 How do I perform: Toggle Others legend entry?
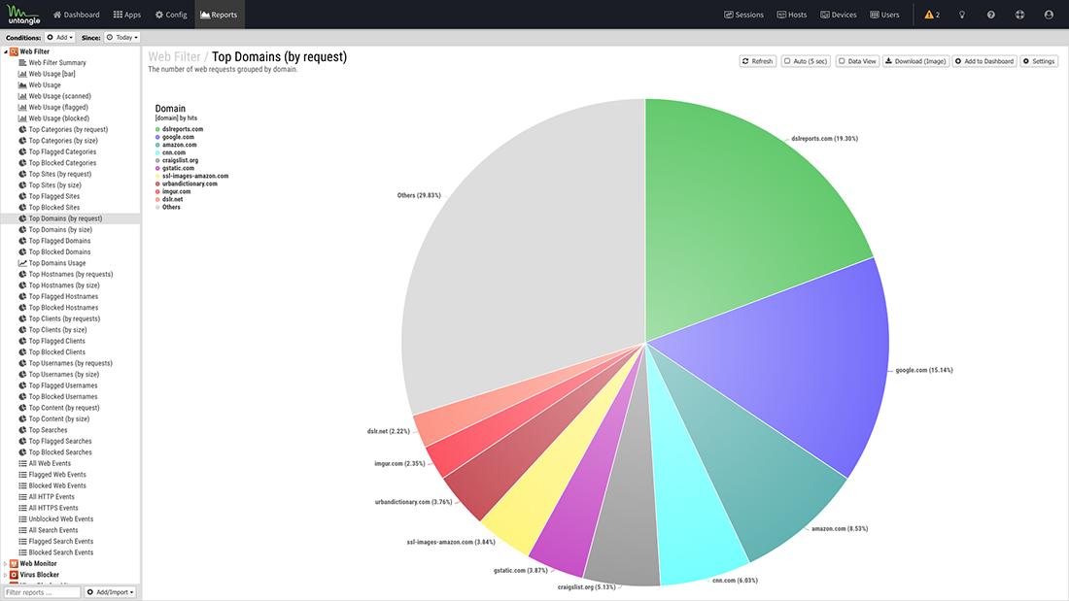click(x=168, y=207)
